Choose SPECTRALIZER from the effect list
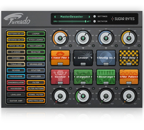This screenshot has width=144, height=130. 36,101
